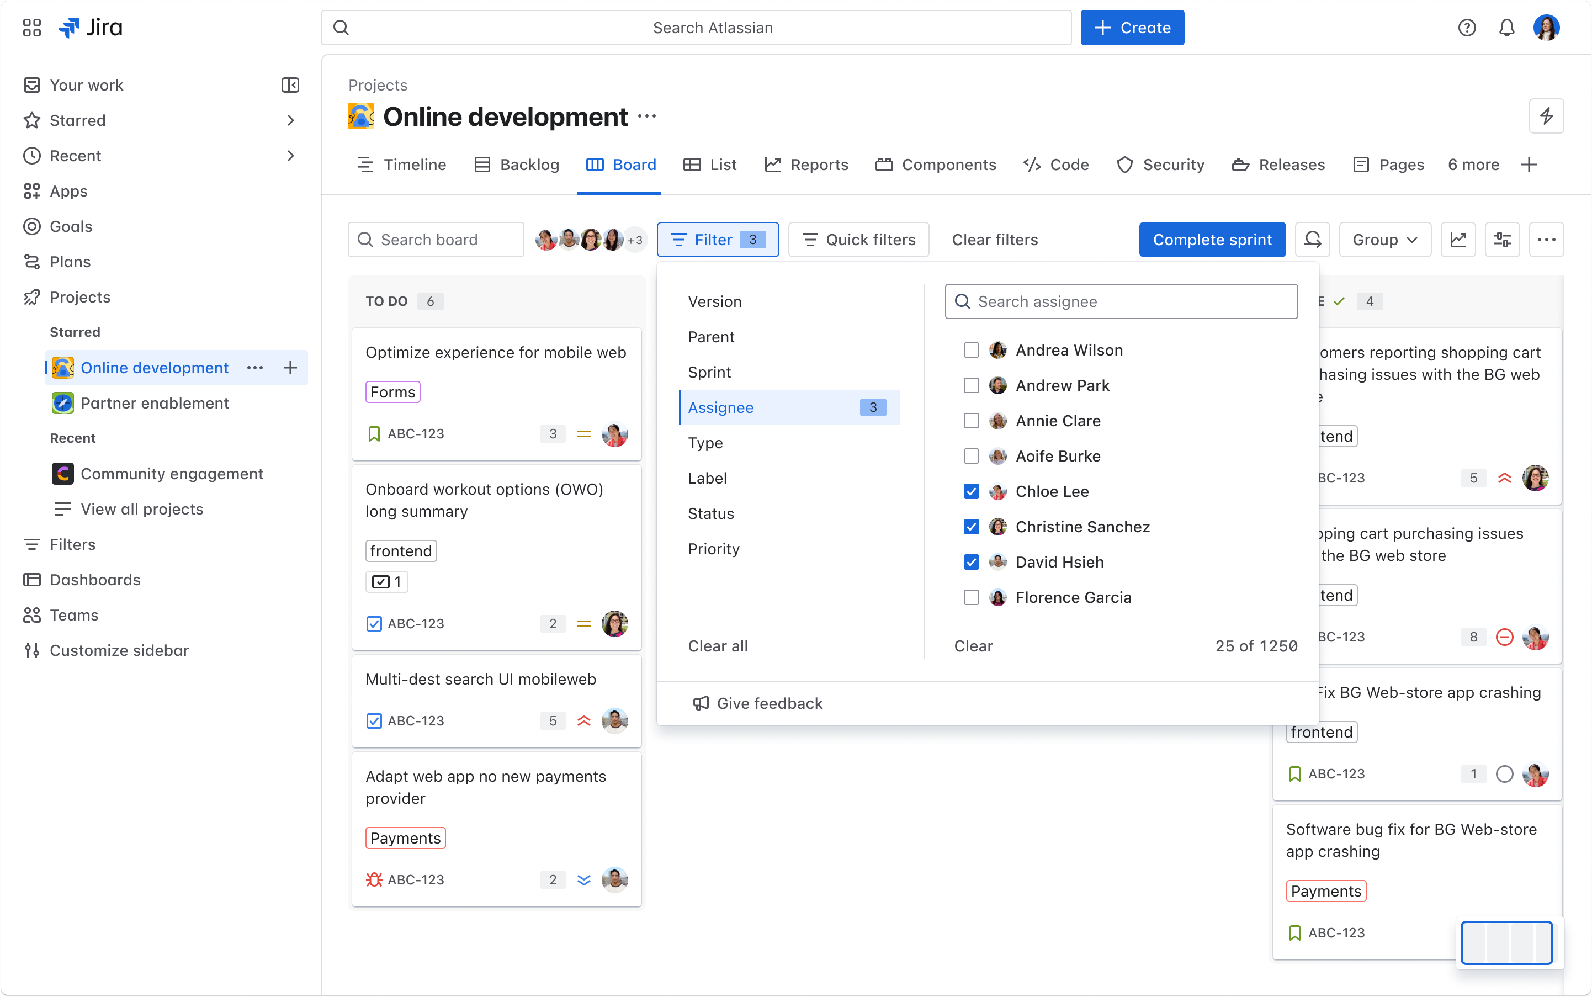Screen dimensions: 1592x997
Task: Uncheck Chloe Lee in the assignee filter
Action: click(x=971, y=491)
